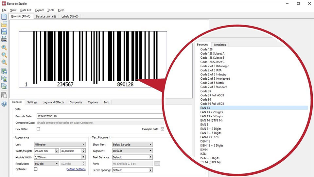This screenshot has width=314, height=177.
Task: Switch to Labels (Alt+3) tab
Action: (x=70, y=16)
